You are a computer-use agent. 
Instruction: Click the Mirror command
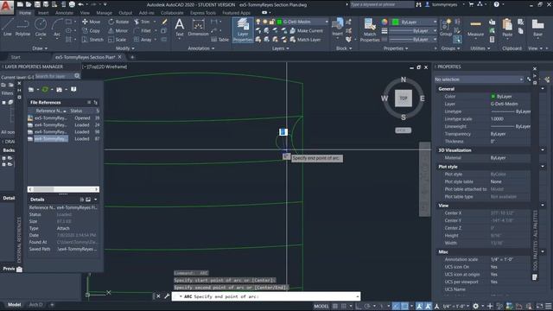(x=118, y=31)
